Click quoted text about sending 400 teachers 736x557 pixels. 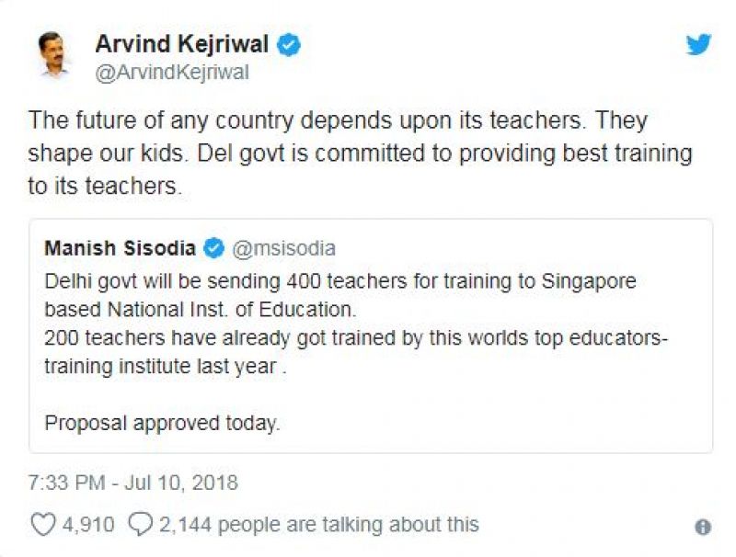point(339,279)
